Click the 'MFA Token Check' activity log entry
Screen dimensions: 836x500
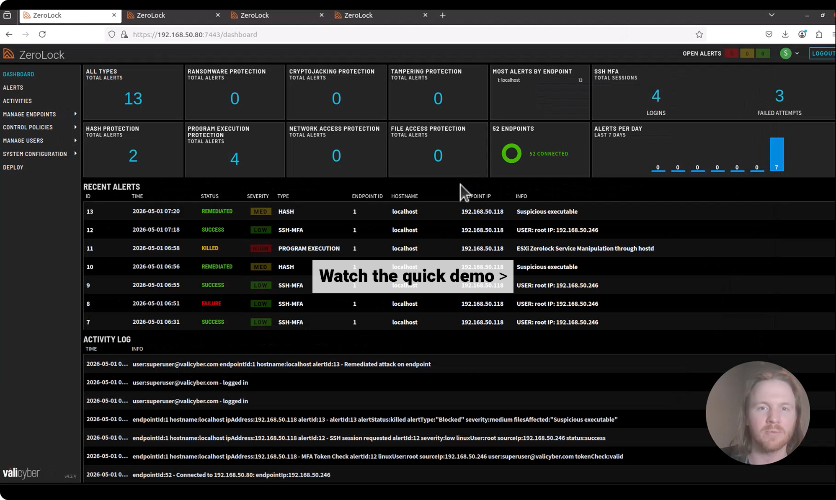(x=459, y=456)
